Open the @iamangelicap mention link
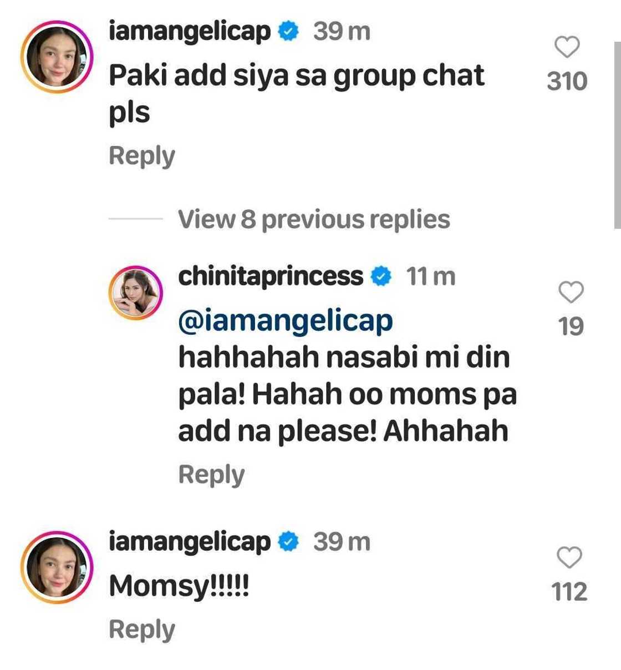Viewport: 621px width, 670px height. 286,322
